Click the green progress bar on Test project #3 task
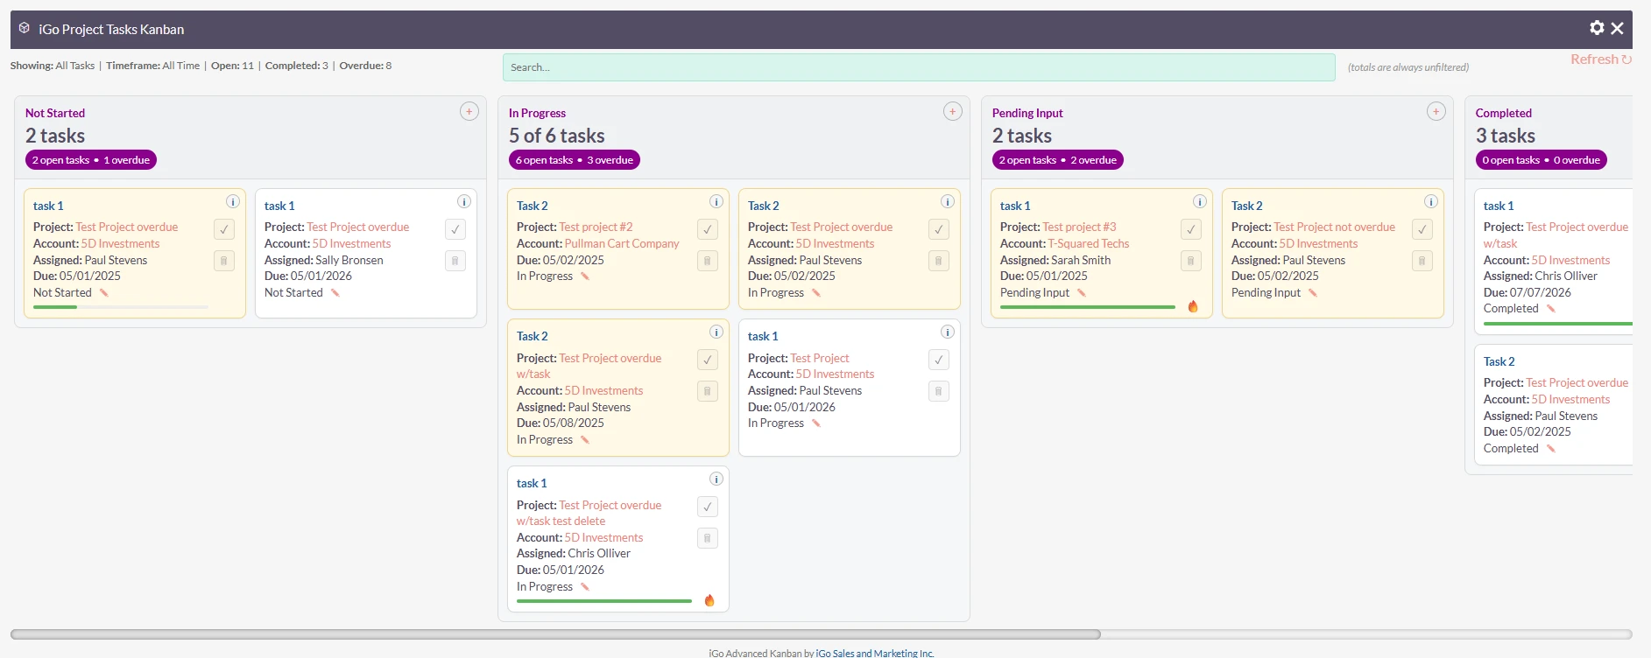 [1087, 307]
